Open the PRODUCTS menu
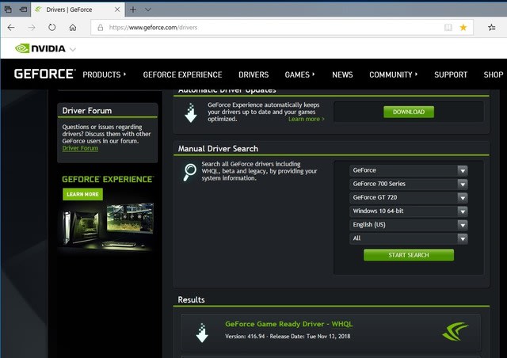Image resolution: width=507 pixels, height=358 pixels. pos(104,74)
